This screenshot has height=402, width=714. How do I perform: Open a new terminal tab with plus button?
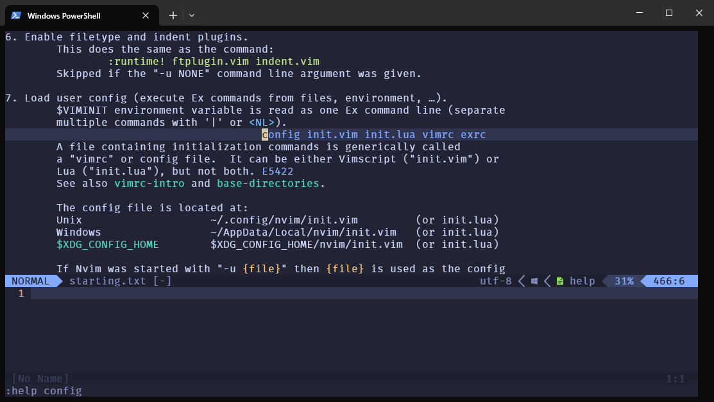pyautogui.click(x=173, y=15)
